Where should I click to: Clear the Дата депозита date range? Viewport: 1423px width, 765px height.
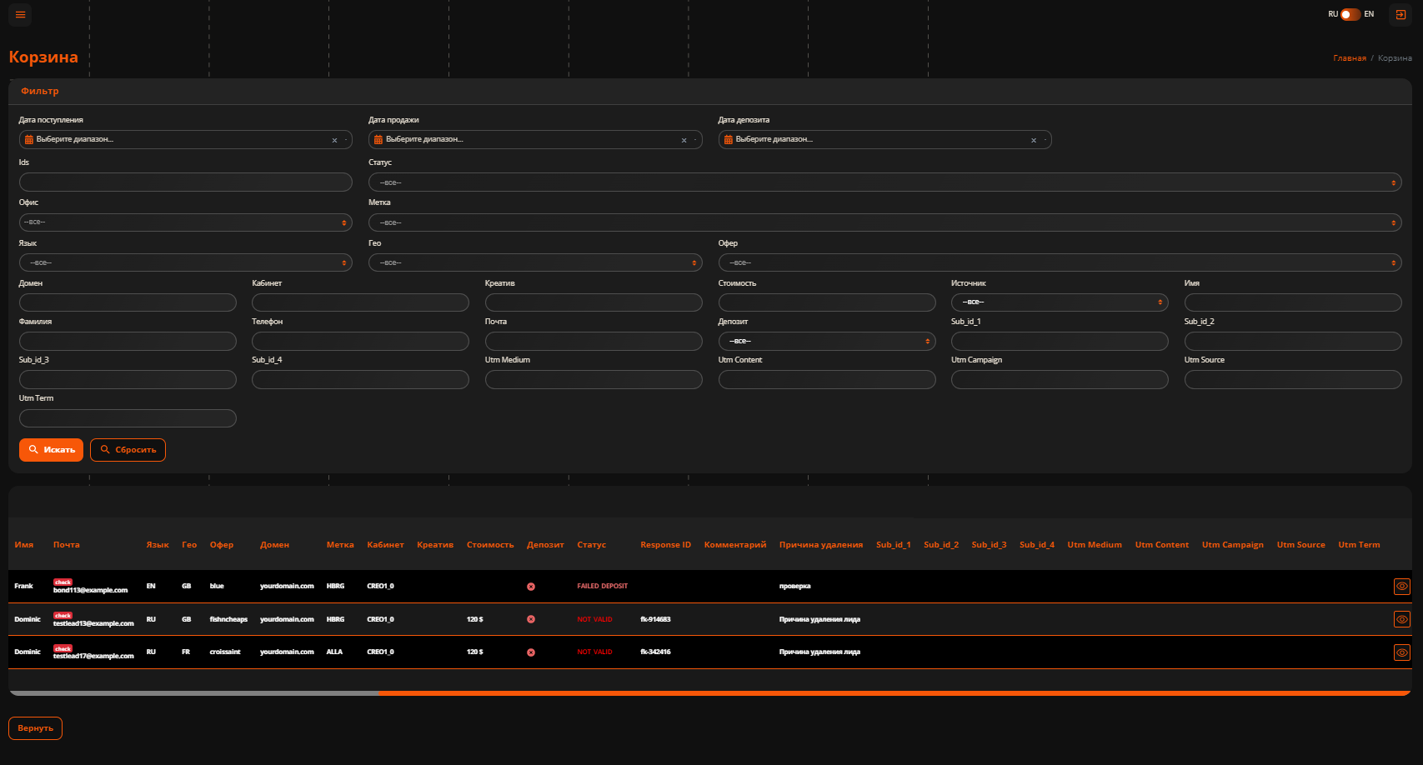click(1033, 140)
